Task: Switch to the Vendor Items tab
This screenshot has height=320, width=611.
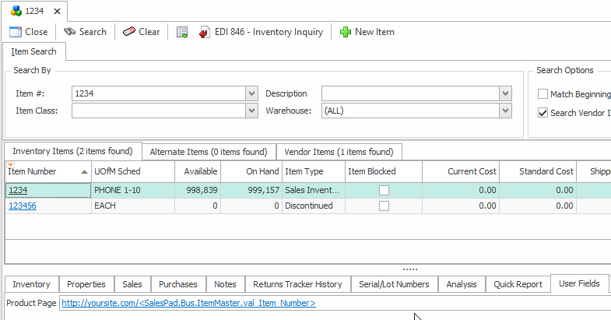Action: 339,152
